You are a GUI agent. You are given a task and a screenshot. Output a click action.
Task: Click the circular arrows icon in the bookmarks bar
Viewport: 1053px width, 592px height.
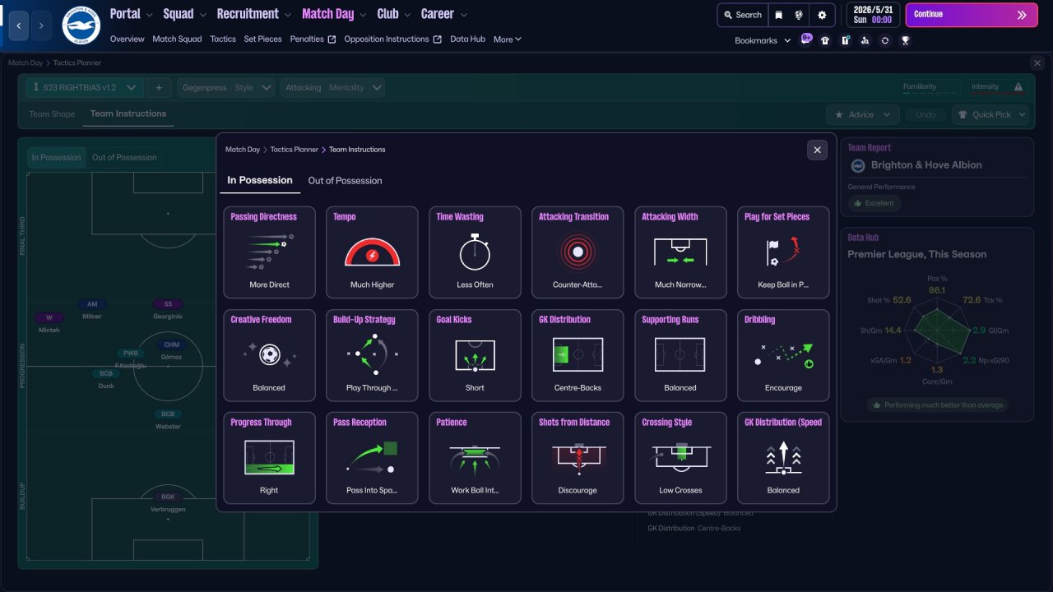(x=885, y=40)
